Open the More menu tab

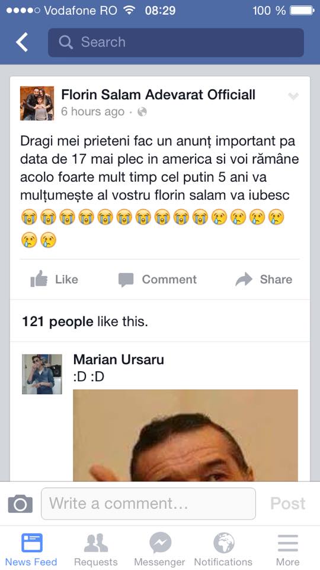tap(288, 549)
